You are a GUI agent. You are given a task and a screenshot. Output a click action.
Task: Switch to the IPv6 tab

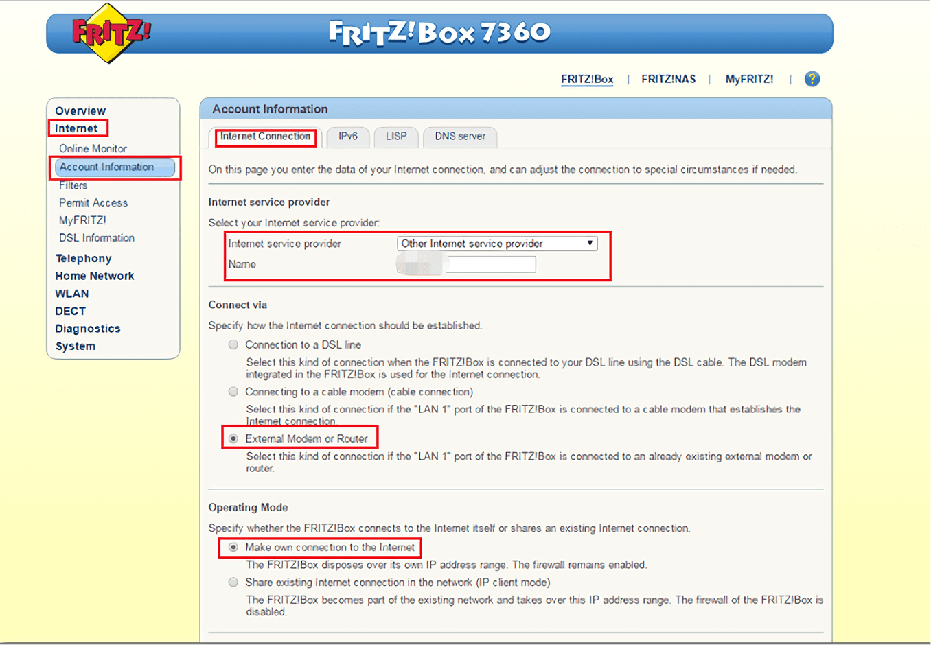[348, 137]
